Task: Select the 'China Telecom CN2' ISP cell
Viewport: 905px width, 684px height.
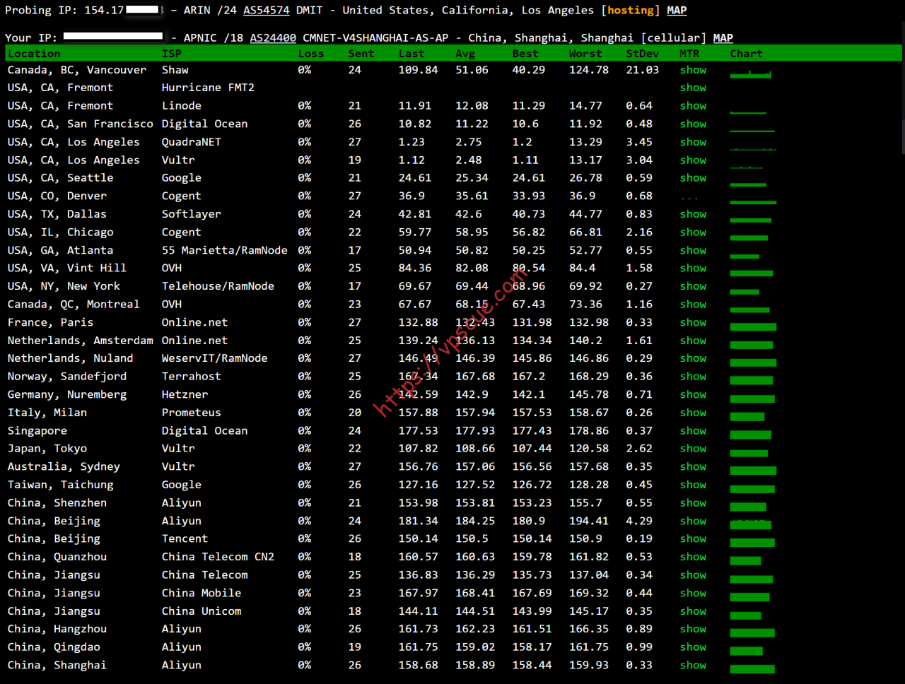Action: coord(218,557)
